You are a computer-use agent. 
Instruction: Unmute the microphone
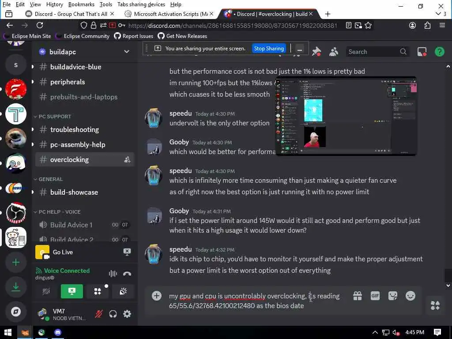pyautogui.click(x=98, y=314)
